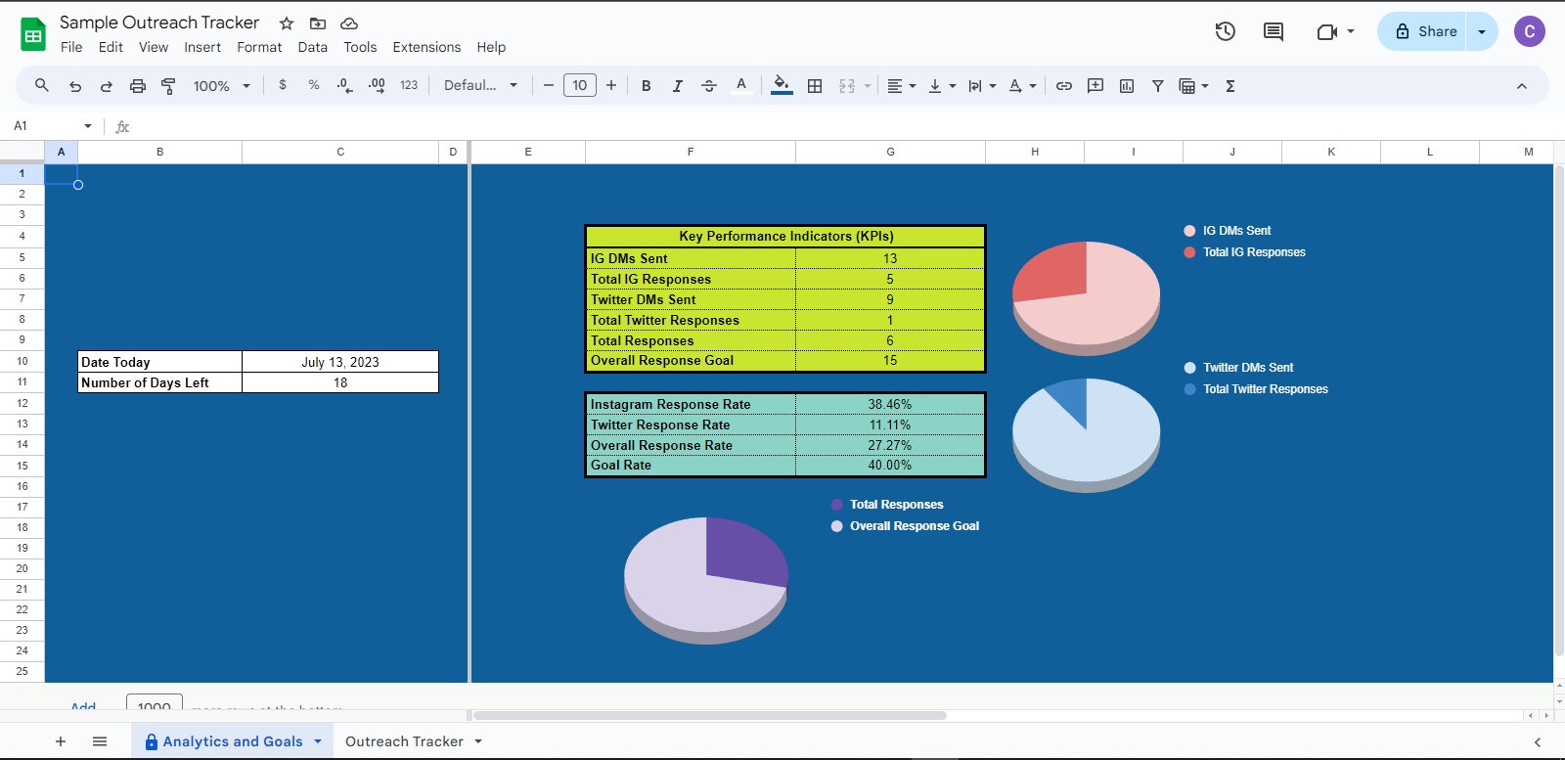Insert a link

(x=1064, y=86)
